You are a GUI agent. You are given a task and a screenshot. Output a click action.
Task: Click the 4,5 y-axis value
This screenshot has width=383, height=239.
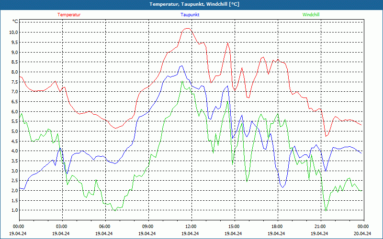pos(15,141)
